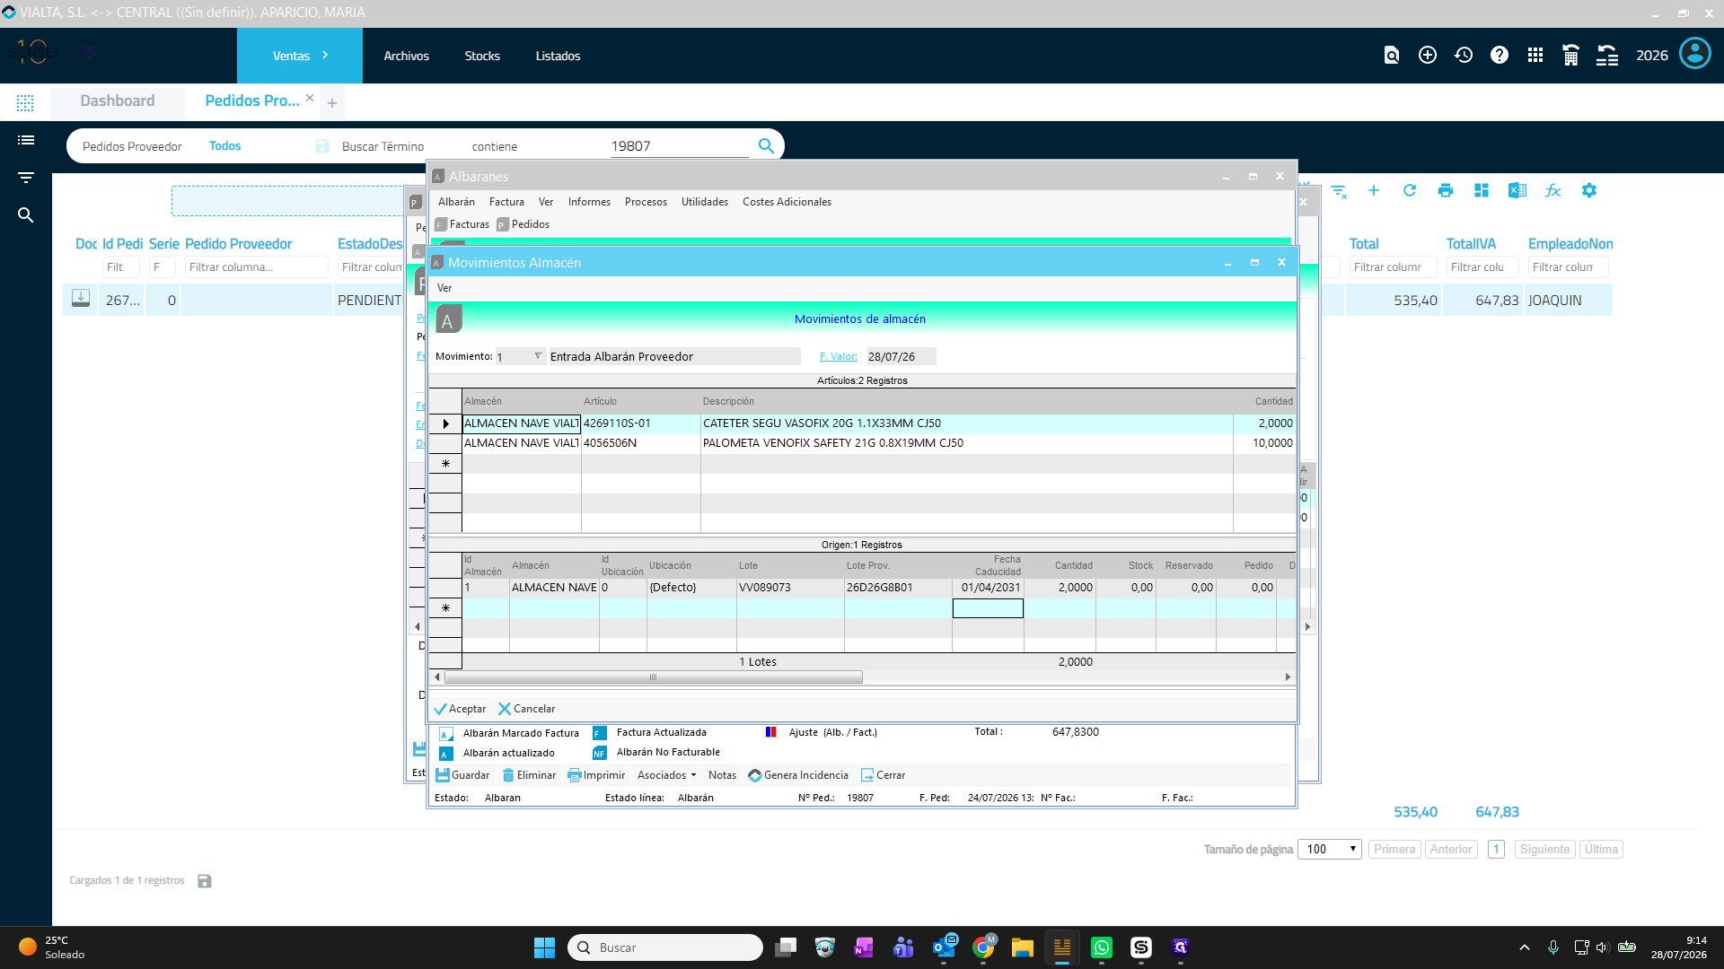Click the F. Valor date field 28/07/26
1724x969 pixels.
(x=901, y=356)
